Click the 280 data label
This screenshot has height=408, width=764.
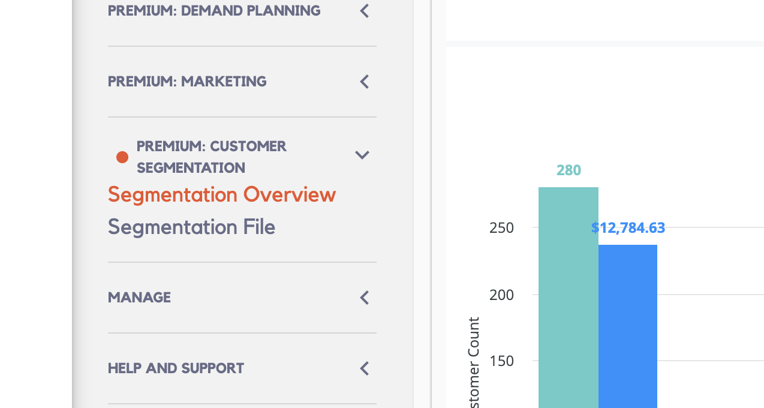tap(569, 170)
